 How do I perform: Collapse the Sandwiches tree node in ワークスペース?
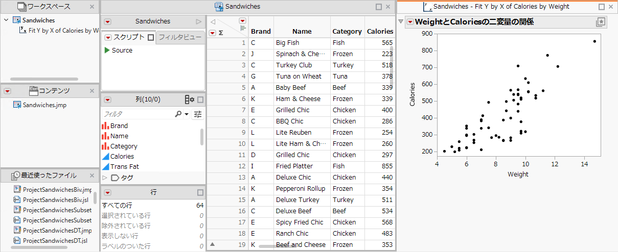point(6,20)
